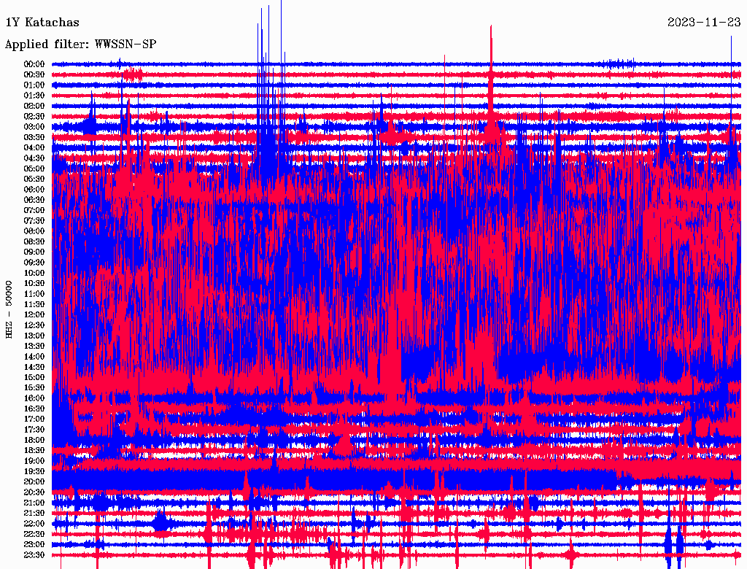Click the 05:00 time label
The width and height of the screenshot is (747, 569).
pyautogui.click(x=34, y=169)
